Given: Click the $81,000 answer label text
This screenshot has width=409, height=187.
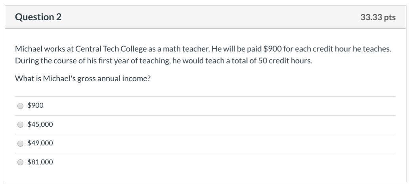Looking at the screenshot, I should click(x=40, y=162).
